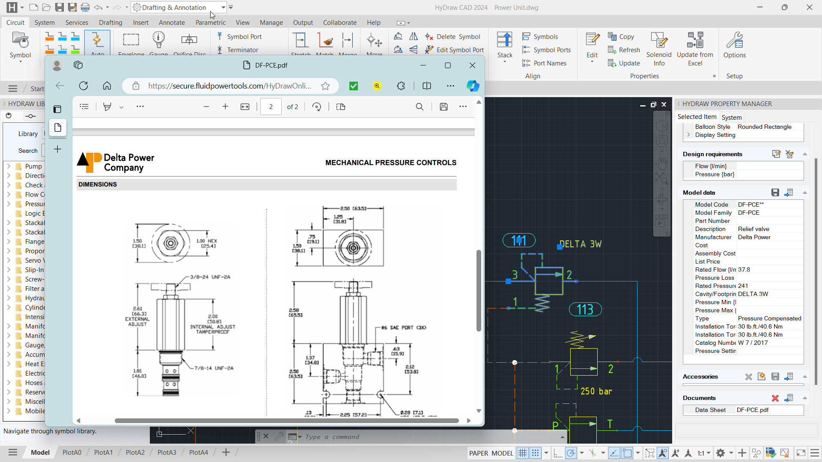Click Terminator button
This screenshot has height=462, width=822.
pyautogui.click(x=238, y=50)
